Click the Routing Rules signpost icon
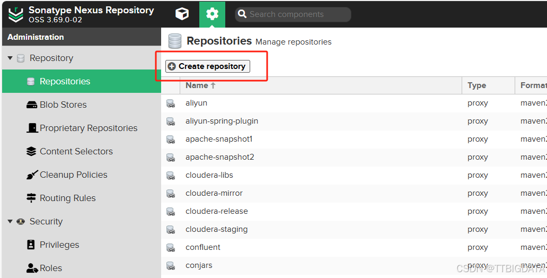The image size is (547, 278). pos(31,198)
